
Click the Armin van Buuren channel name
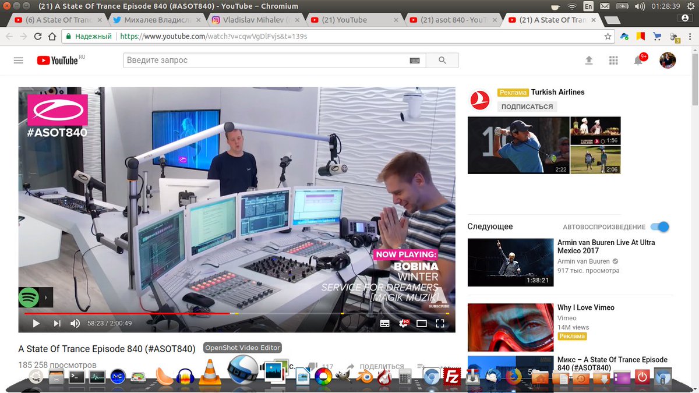click(x=584, y=261)
